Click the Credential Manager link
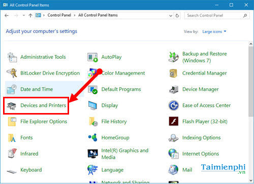The image size is (254, 184). (204, 73)
